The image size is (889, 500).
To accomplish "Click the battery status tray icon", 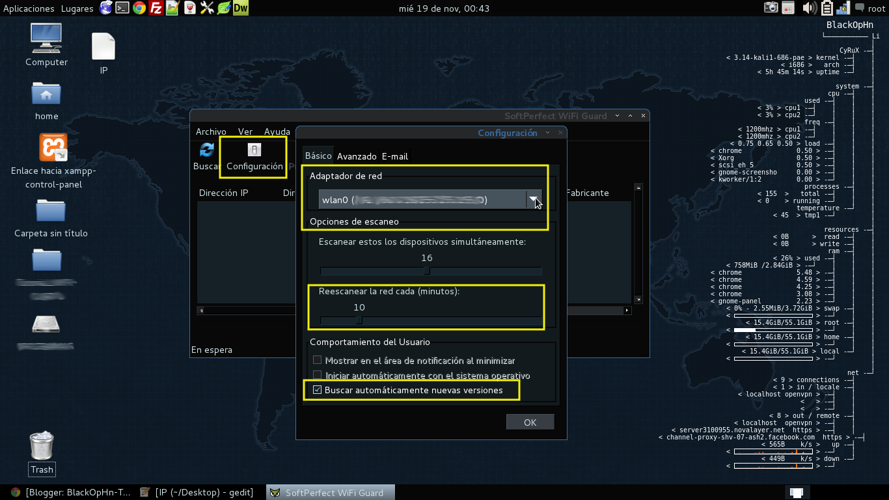I will [x=827, y=8].
